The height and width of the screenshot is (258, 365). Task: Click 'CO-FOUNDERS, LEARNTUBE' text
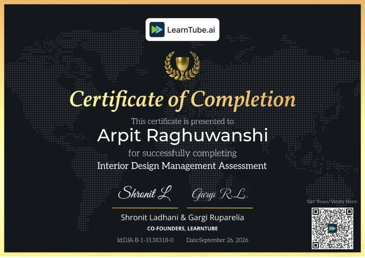click(182, 228)
